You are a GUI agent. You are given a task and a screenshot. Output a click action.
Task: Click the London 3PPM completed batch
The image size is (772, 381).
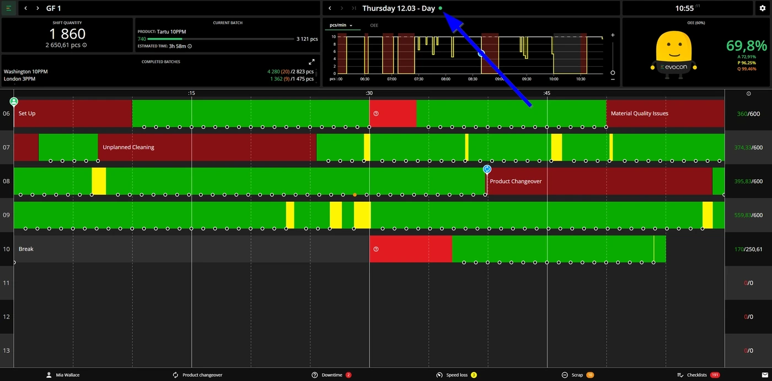click(x=20, y=79)
